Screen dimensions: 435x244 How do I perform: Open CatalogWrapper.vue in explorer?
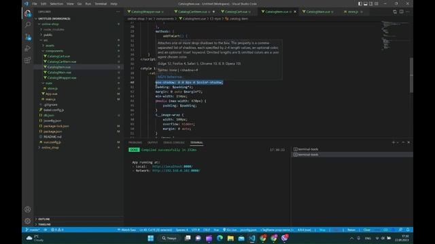[62, 78]
